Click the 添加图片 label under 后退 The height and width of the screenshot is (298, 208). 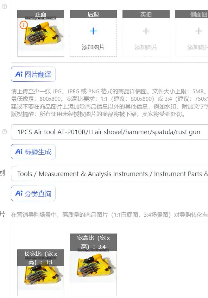(93, 47)
